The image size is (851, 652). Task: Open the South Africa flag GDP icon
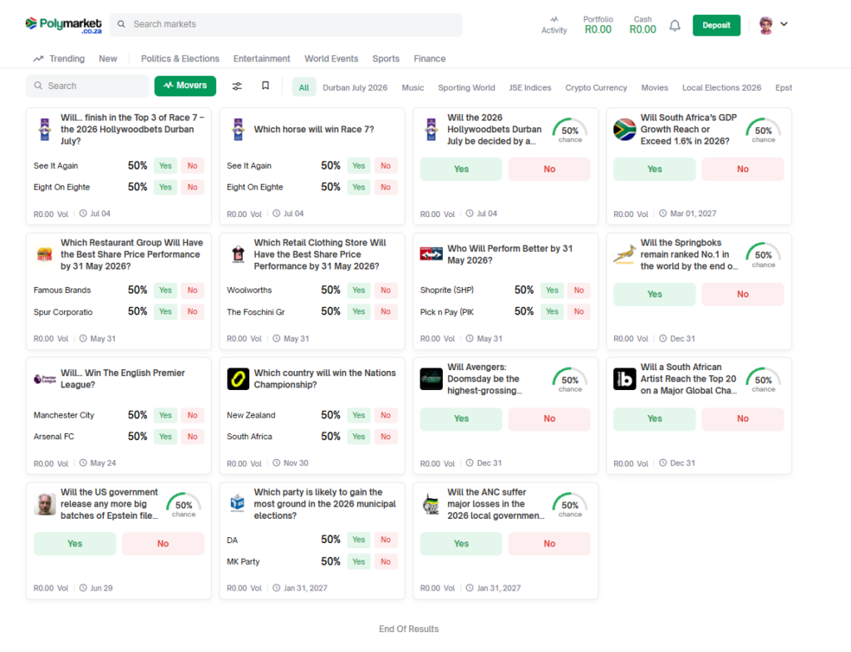coord(625,129)
